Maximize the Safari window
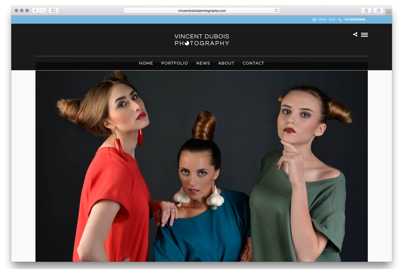 click(27, 10)
